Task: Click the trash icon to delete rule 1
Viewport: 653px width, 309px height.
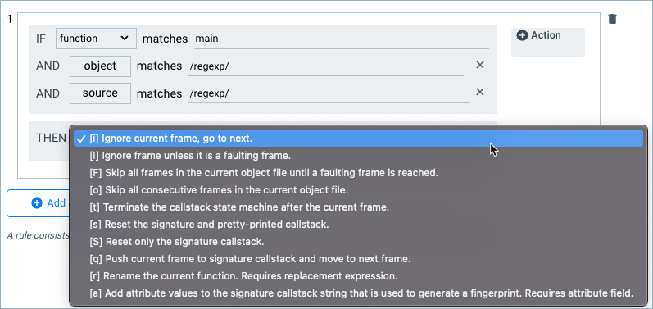Action: (612, 19)
